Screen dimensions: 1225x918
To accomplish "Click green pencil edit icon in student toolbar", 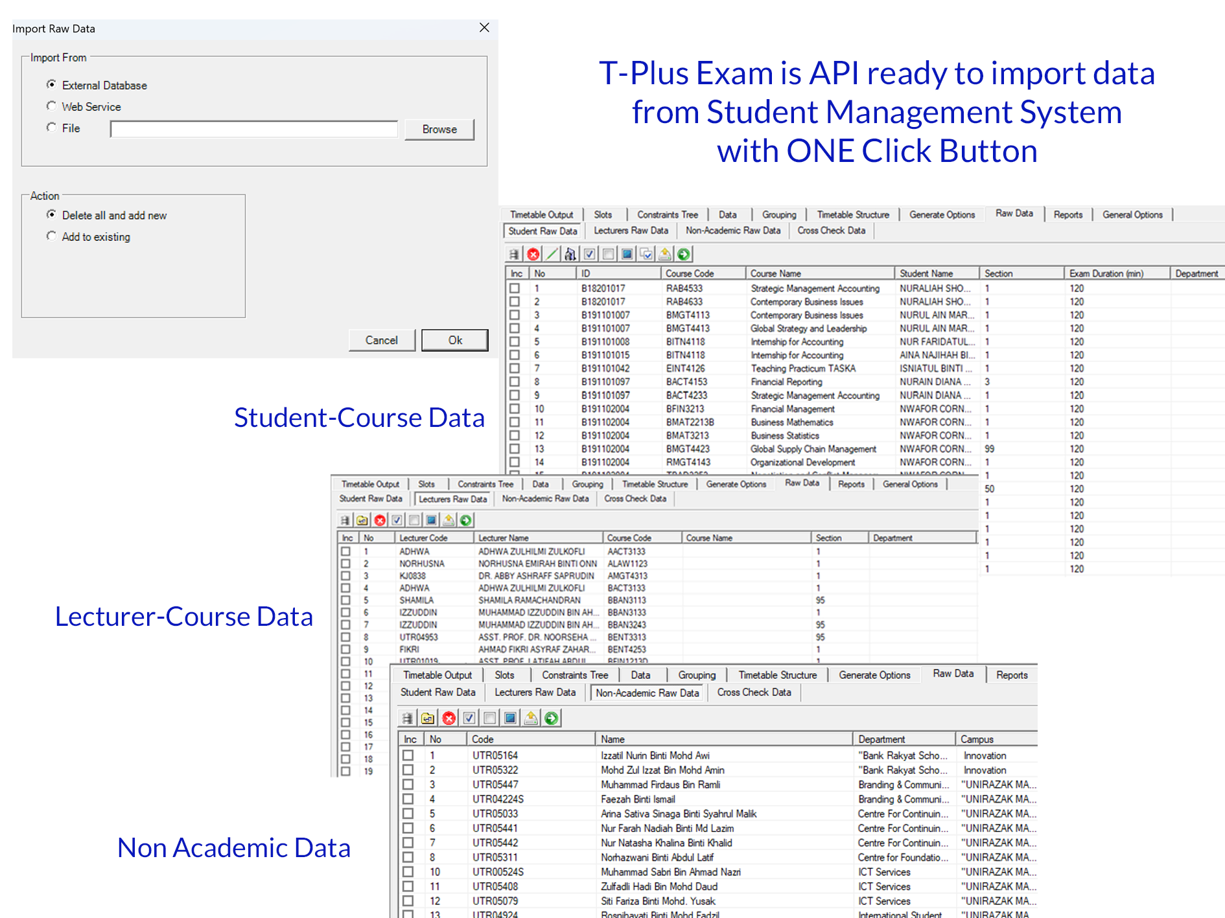I will (552, 255).
